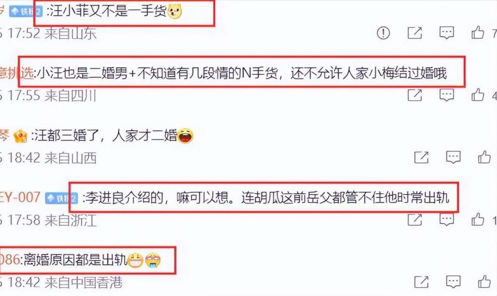Screen dimensions: 497x296
Task: Share the comment from Zhejiang (来自浙江)
Action: (415, 220)
